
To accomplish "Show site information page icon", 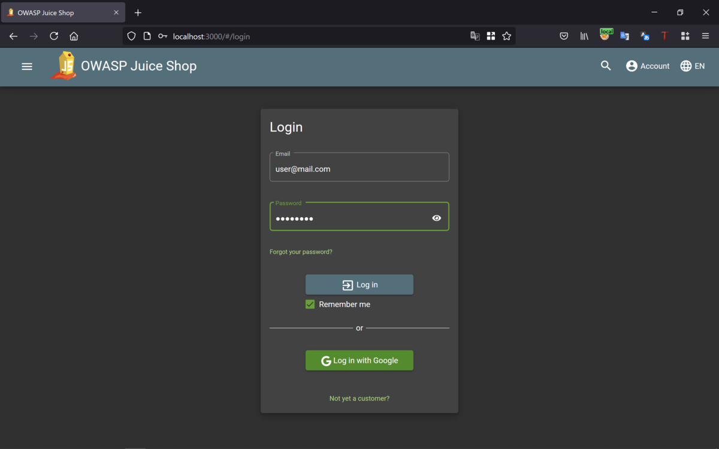I will pos(147,36).
